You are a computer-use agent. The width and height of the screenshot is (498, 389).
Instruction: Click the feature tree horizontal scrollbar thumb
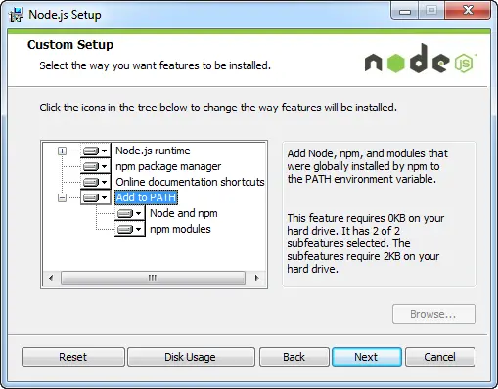153,279
